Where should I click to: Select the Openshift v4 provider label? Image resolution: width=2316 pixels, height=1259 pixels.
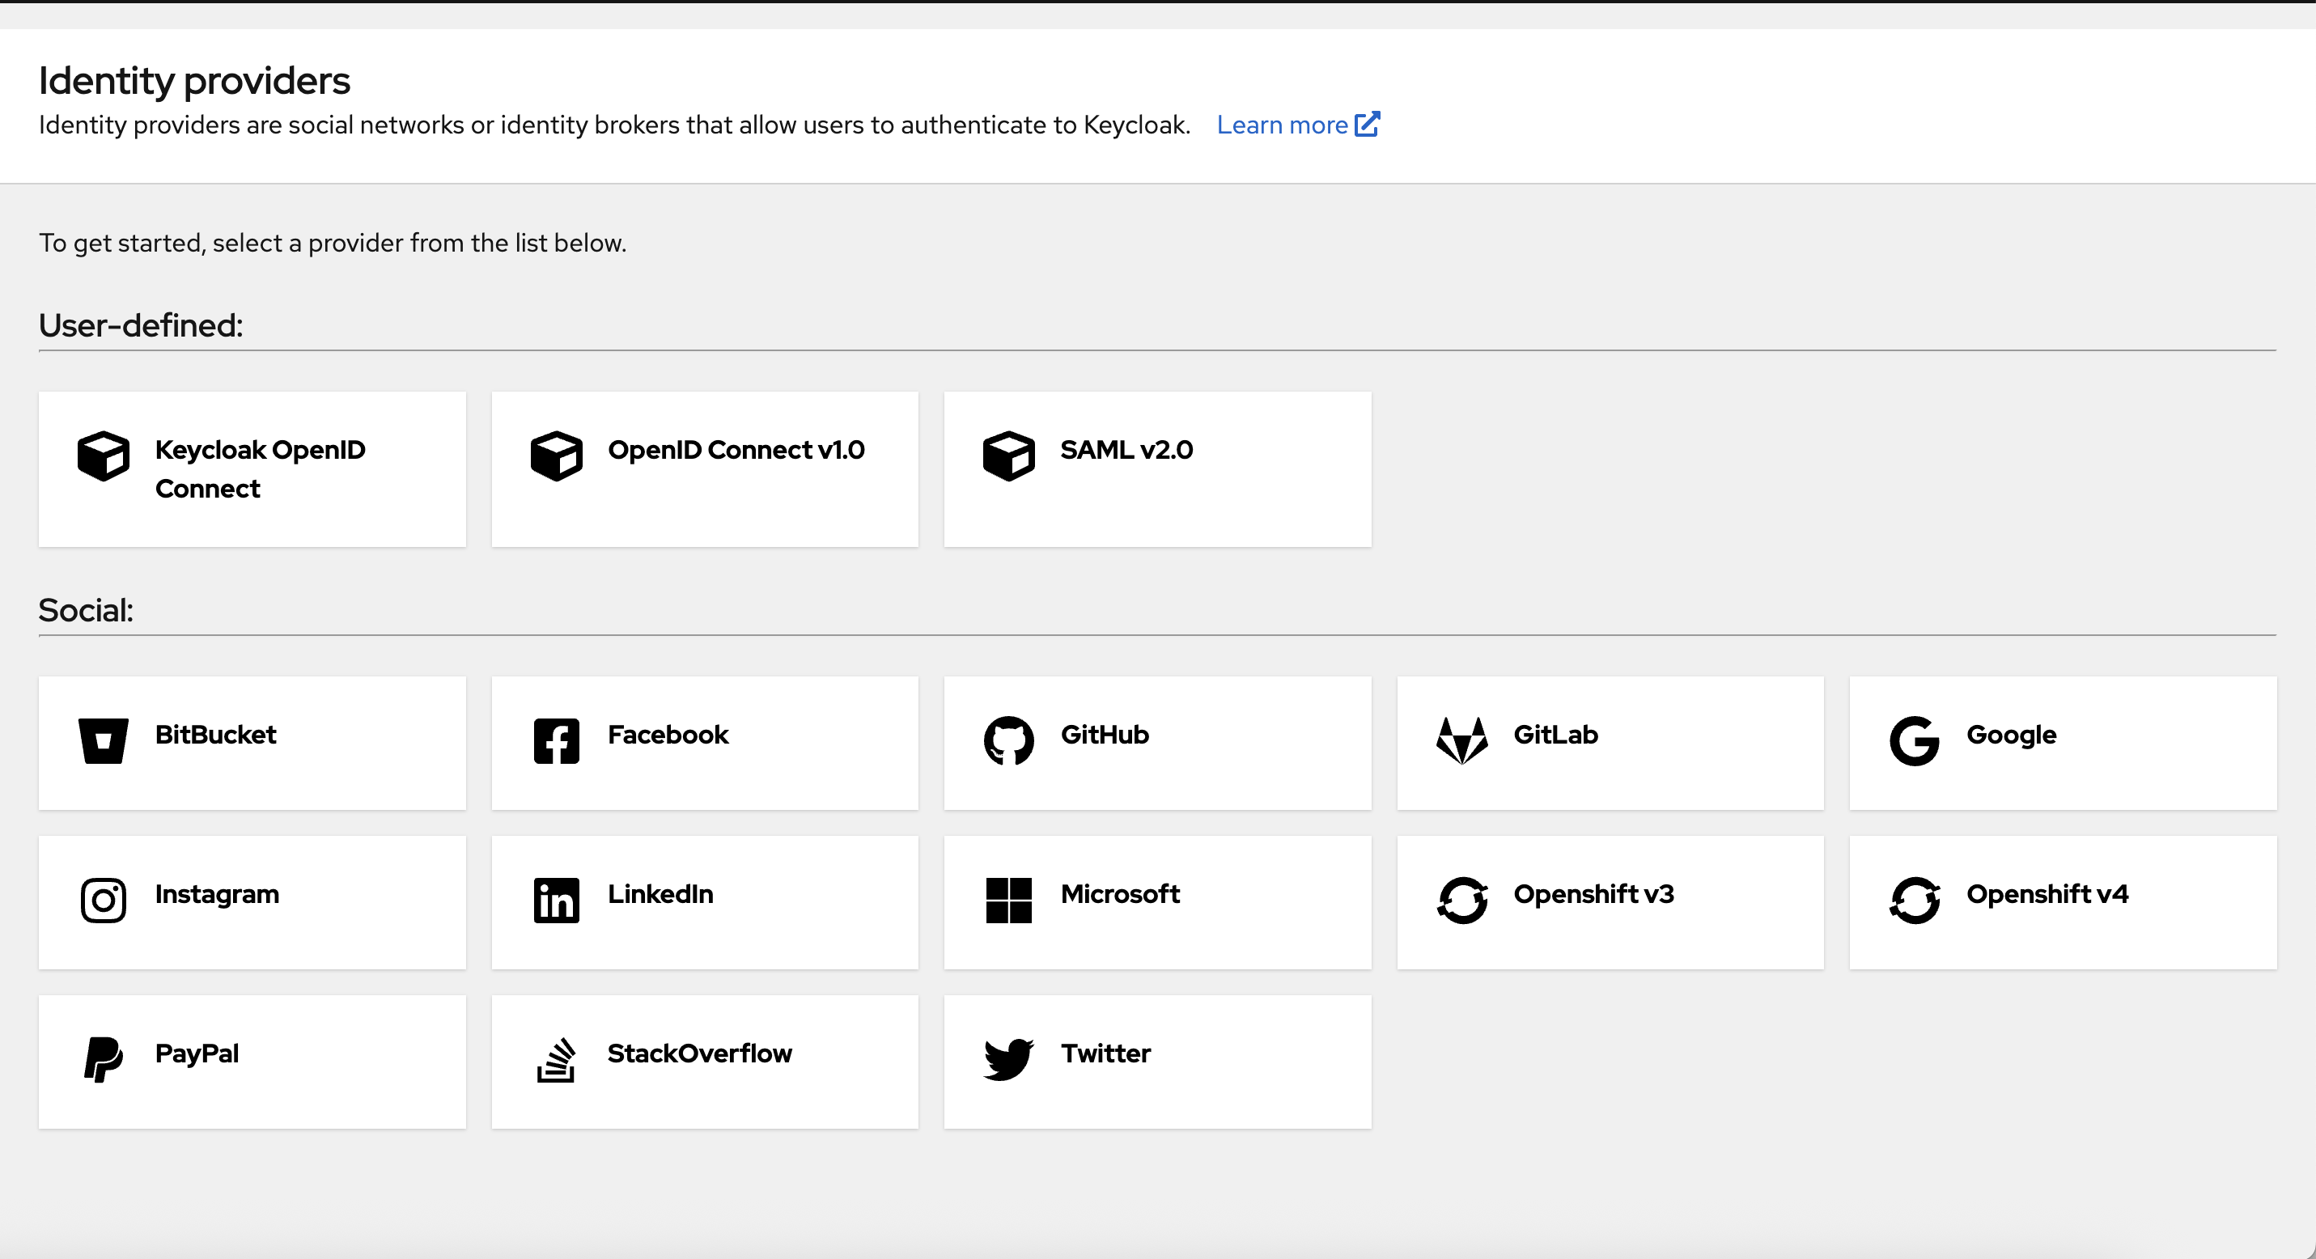pyautogui.click(x=2048, y=894)
